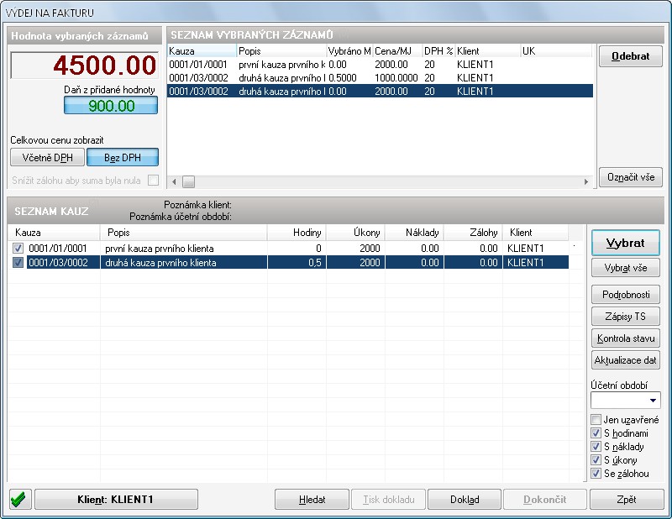This screenshot has height=519, width=672.
Task: Sort selected records by Kauza column
Action: tap(202, 51)
